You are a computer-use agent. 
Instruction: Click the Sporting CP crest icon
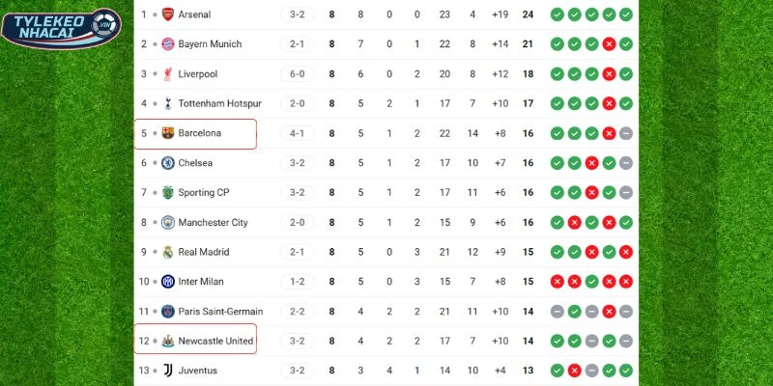point(167,193)
